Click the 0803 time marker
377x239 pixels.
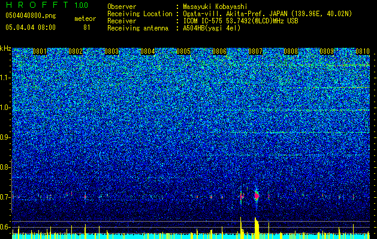point(111,51)
